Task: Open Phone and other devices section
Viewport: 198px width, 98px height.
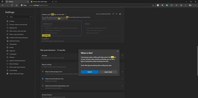Action: pyautogui.click(x=17, y=67)
